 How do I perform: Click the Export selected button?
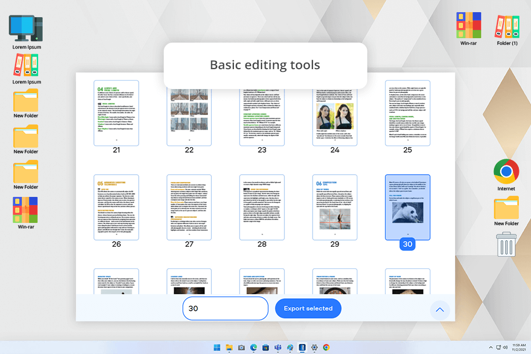[x=308, y=308]
